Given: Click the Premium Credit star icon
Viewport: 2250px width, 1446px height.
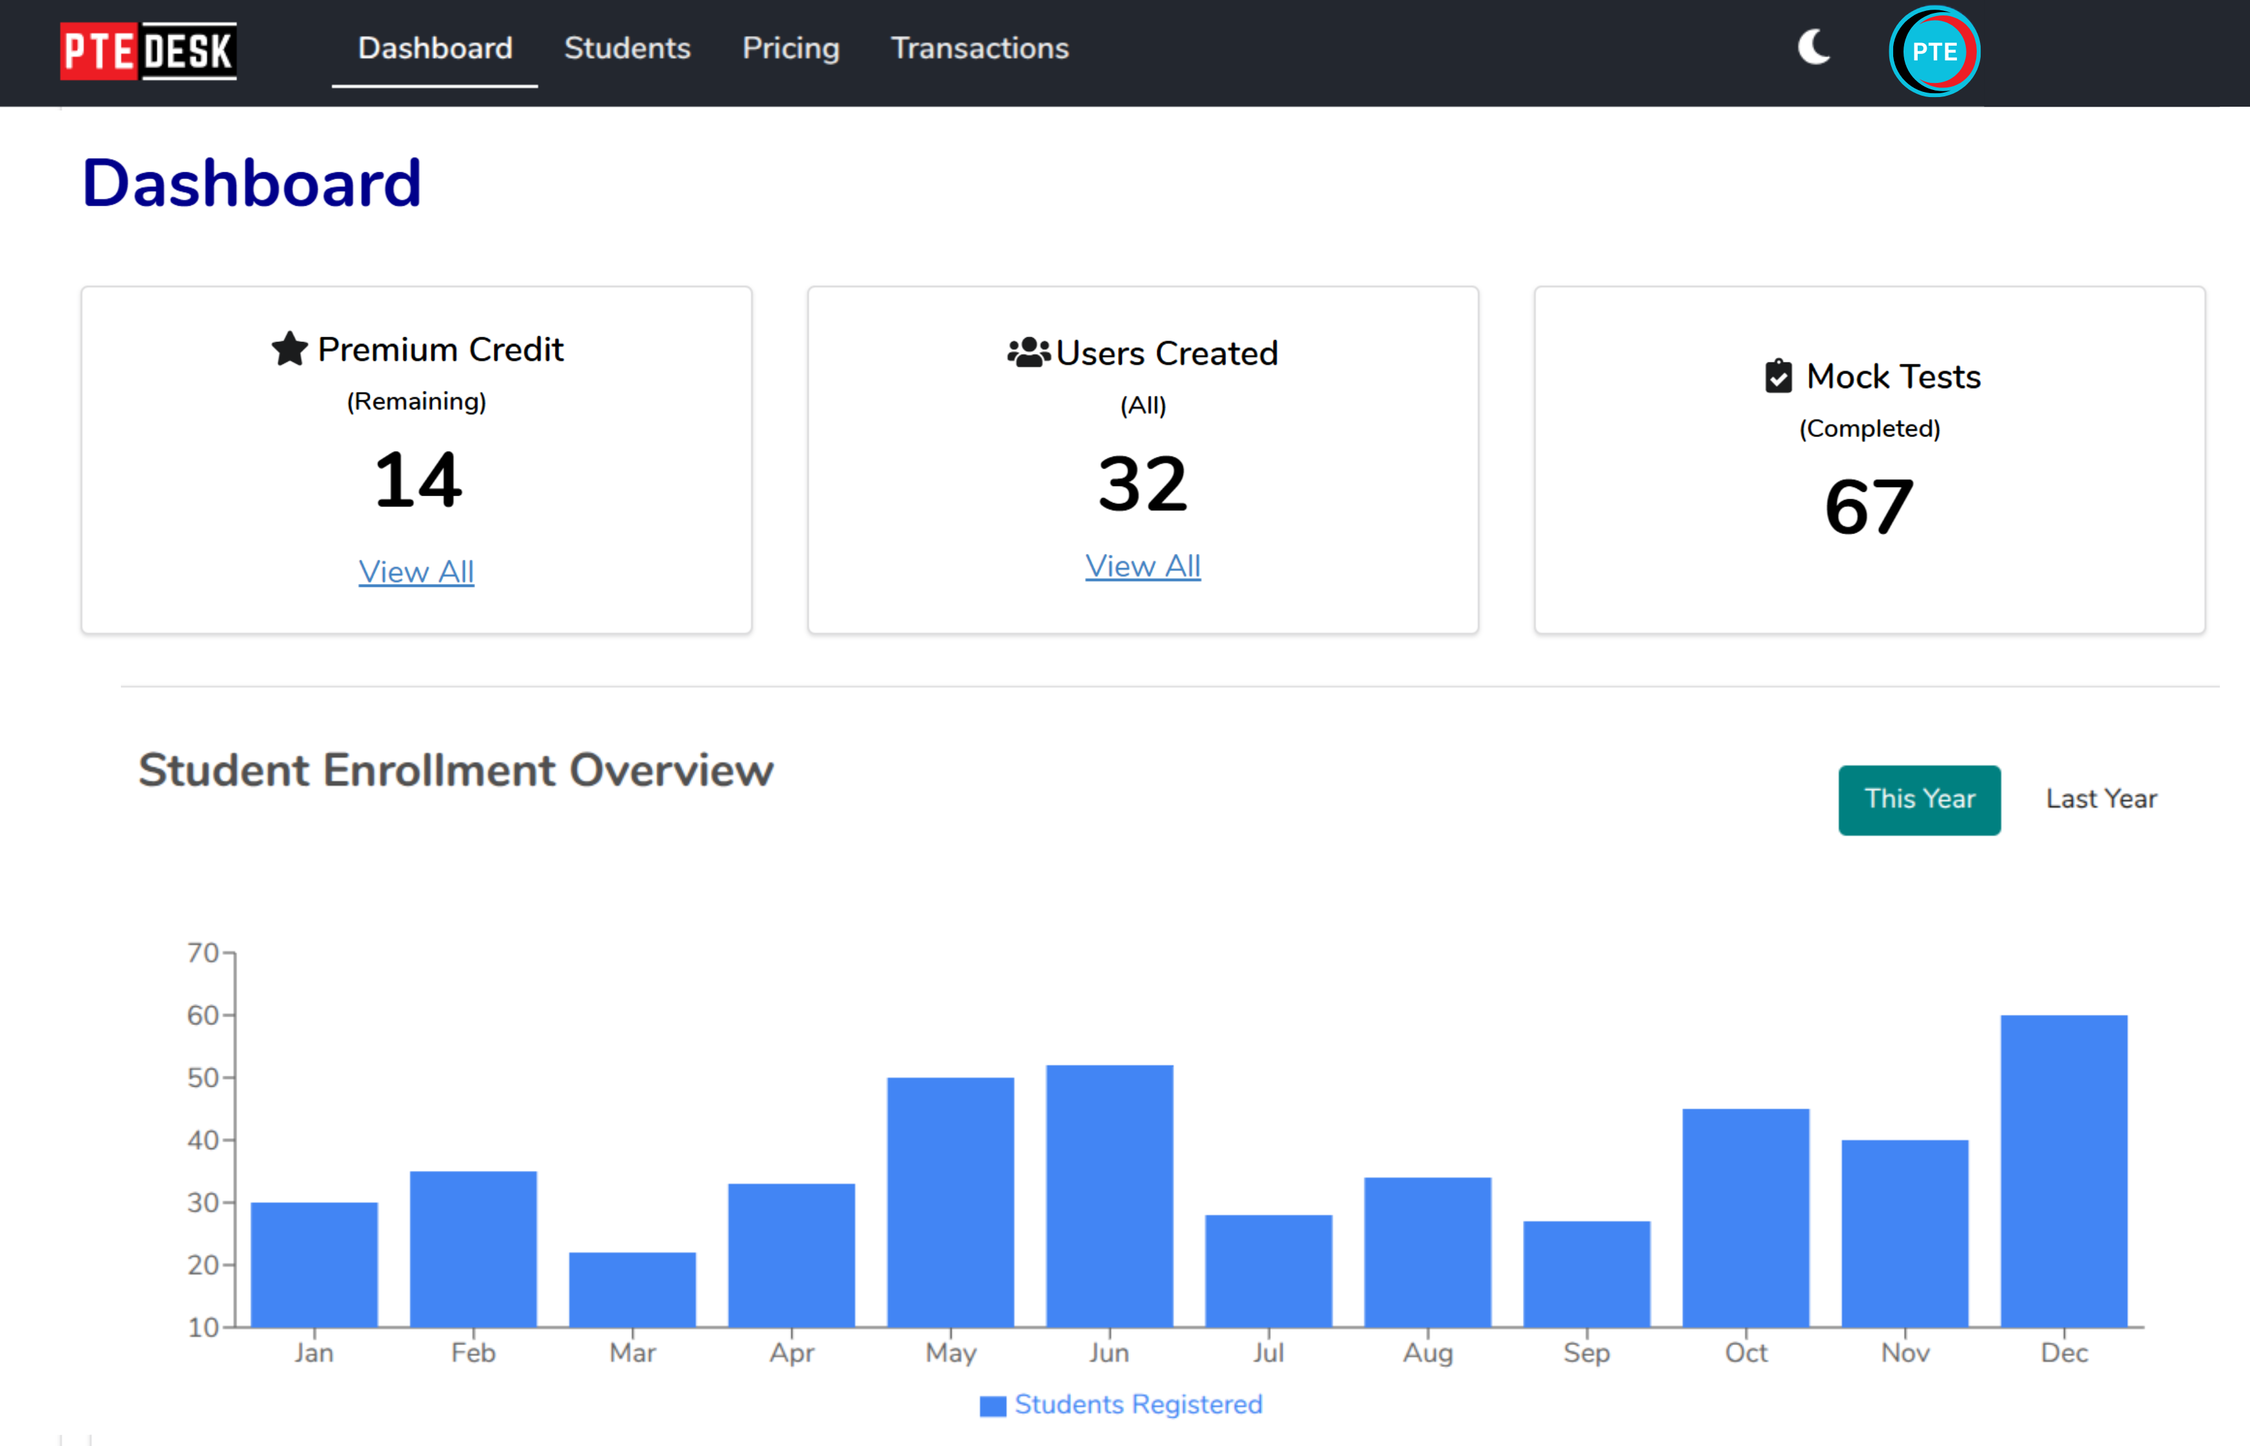Looking at the screenshot, I should 289,350.
